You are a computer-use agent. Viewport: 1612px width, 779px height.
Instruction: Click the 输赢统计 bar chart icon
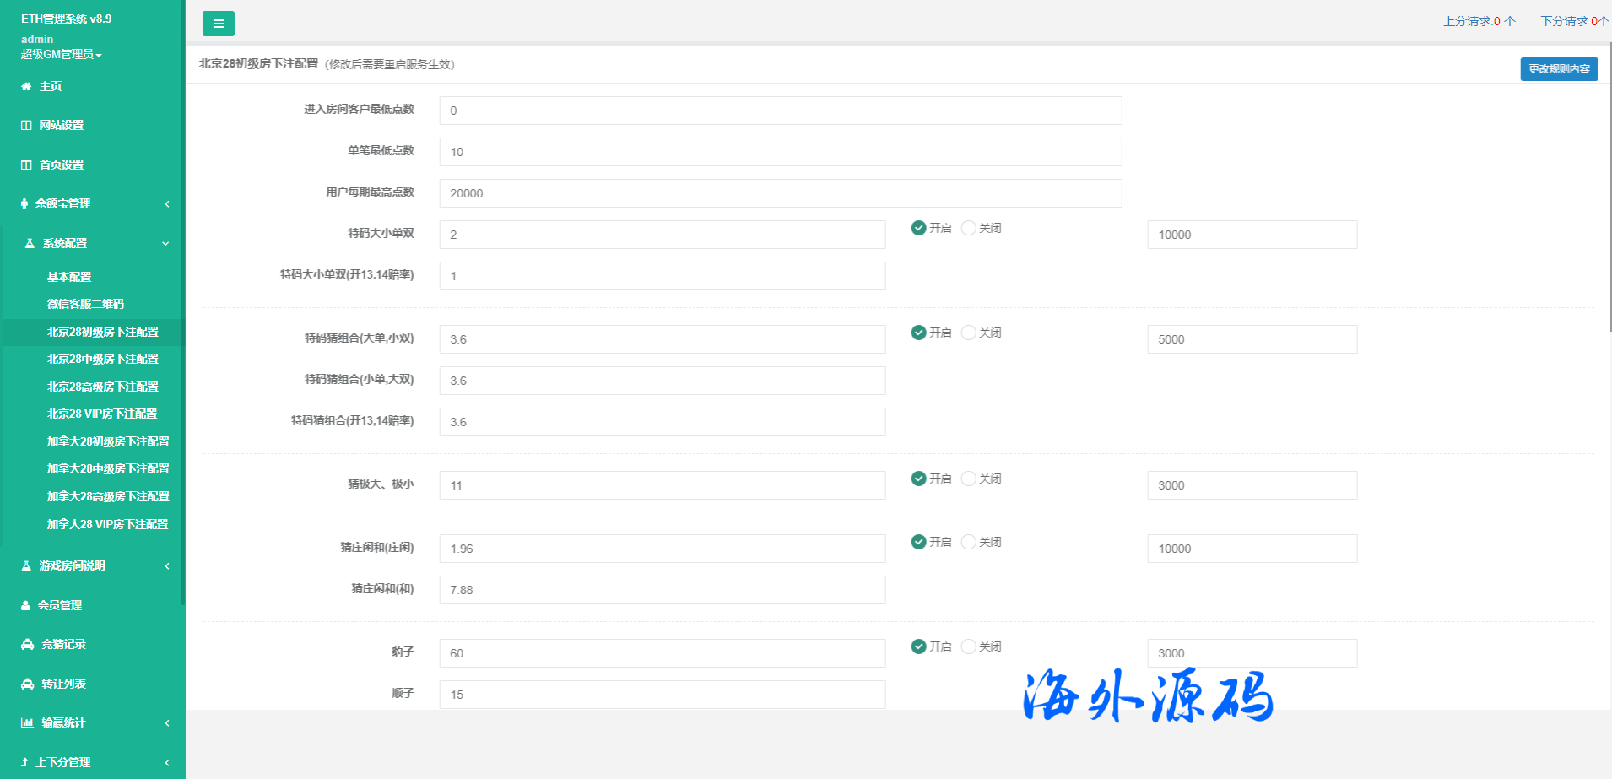point(27,722)
